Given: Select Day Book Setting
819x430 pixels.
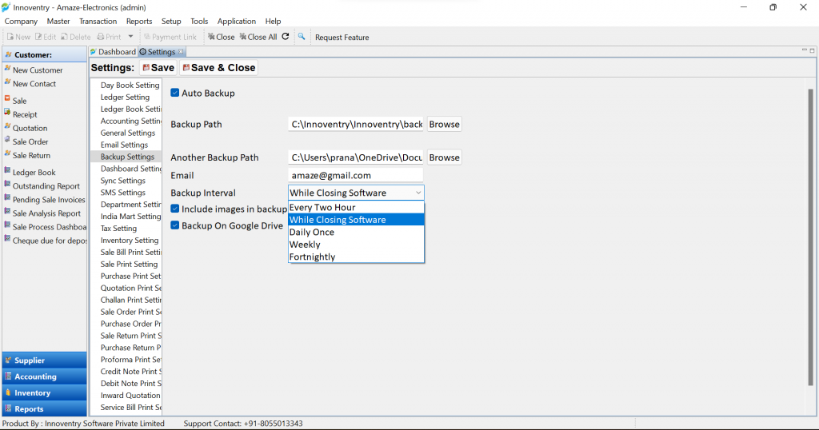Looking at the screenshot, I should tap(130, 85).
